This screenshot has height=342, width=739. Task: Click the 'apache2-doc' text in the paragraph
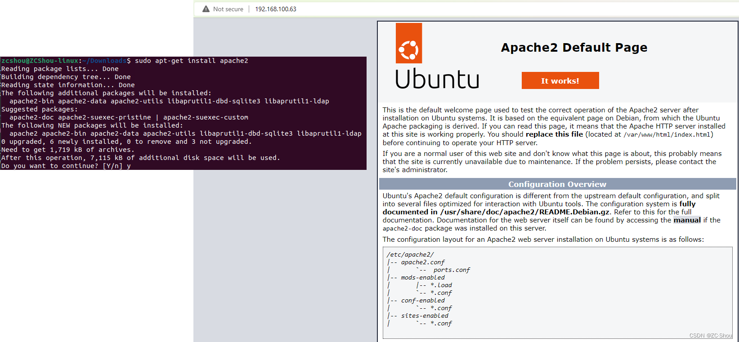[403, 229]
